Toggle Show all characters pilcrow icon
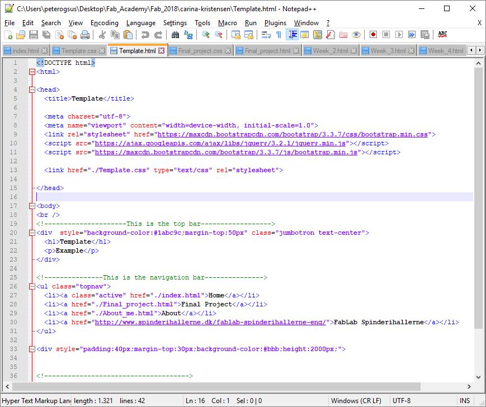The height and width of the screenshot is (407, 486). click(x=279, y=35)
